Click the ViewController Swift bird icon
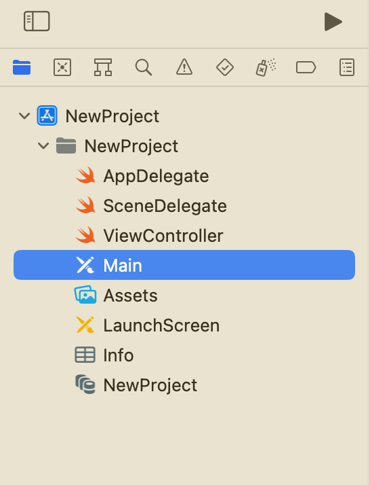 [x=85, y=235]
